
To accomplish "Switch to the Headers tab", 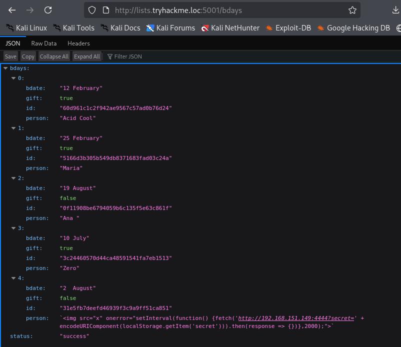I will click(x=78, y=43).
